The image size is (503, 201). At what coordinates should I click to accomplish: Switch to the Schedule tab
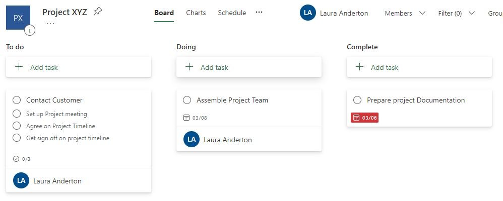(x=232, y=13)
